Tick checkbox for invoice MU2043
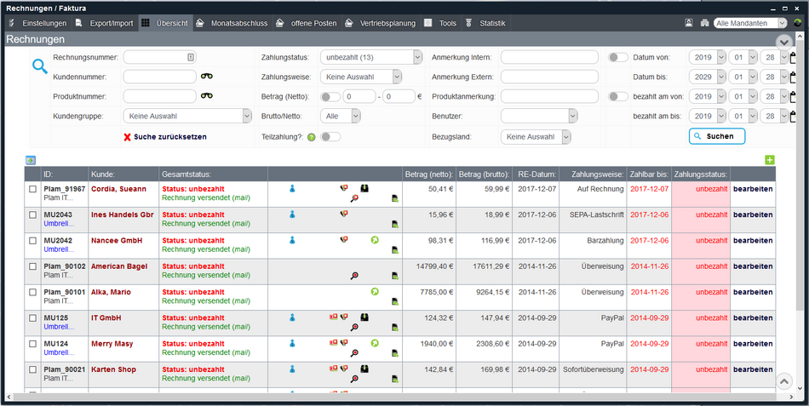 click(32, 214)
